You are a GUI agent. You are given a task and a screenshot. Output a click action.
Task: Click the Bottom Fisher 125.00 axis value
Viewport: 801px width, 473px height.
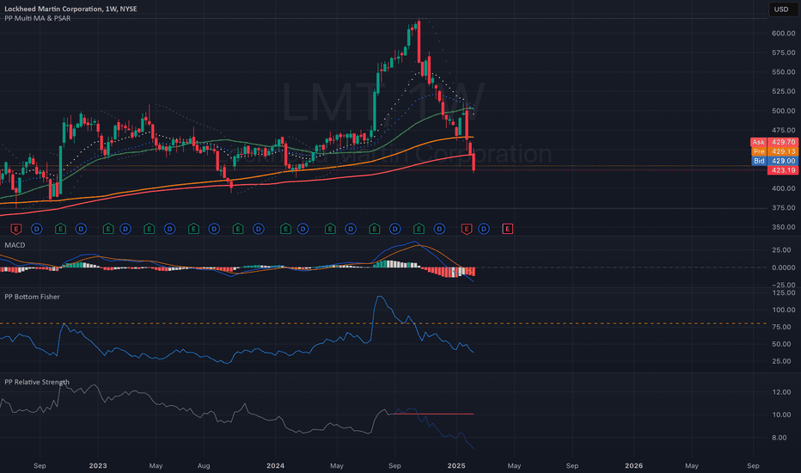[783, 293]
